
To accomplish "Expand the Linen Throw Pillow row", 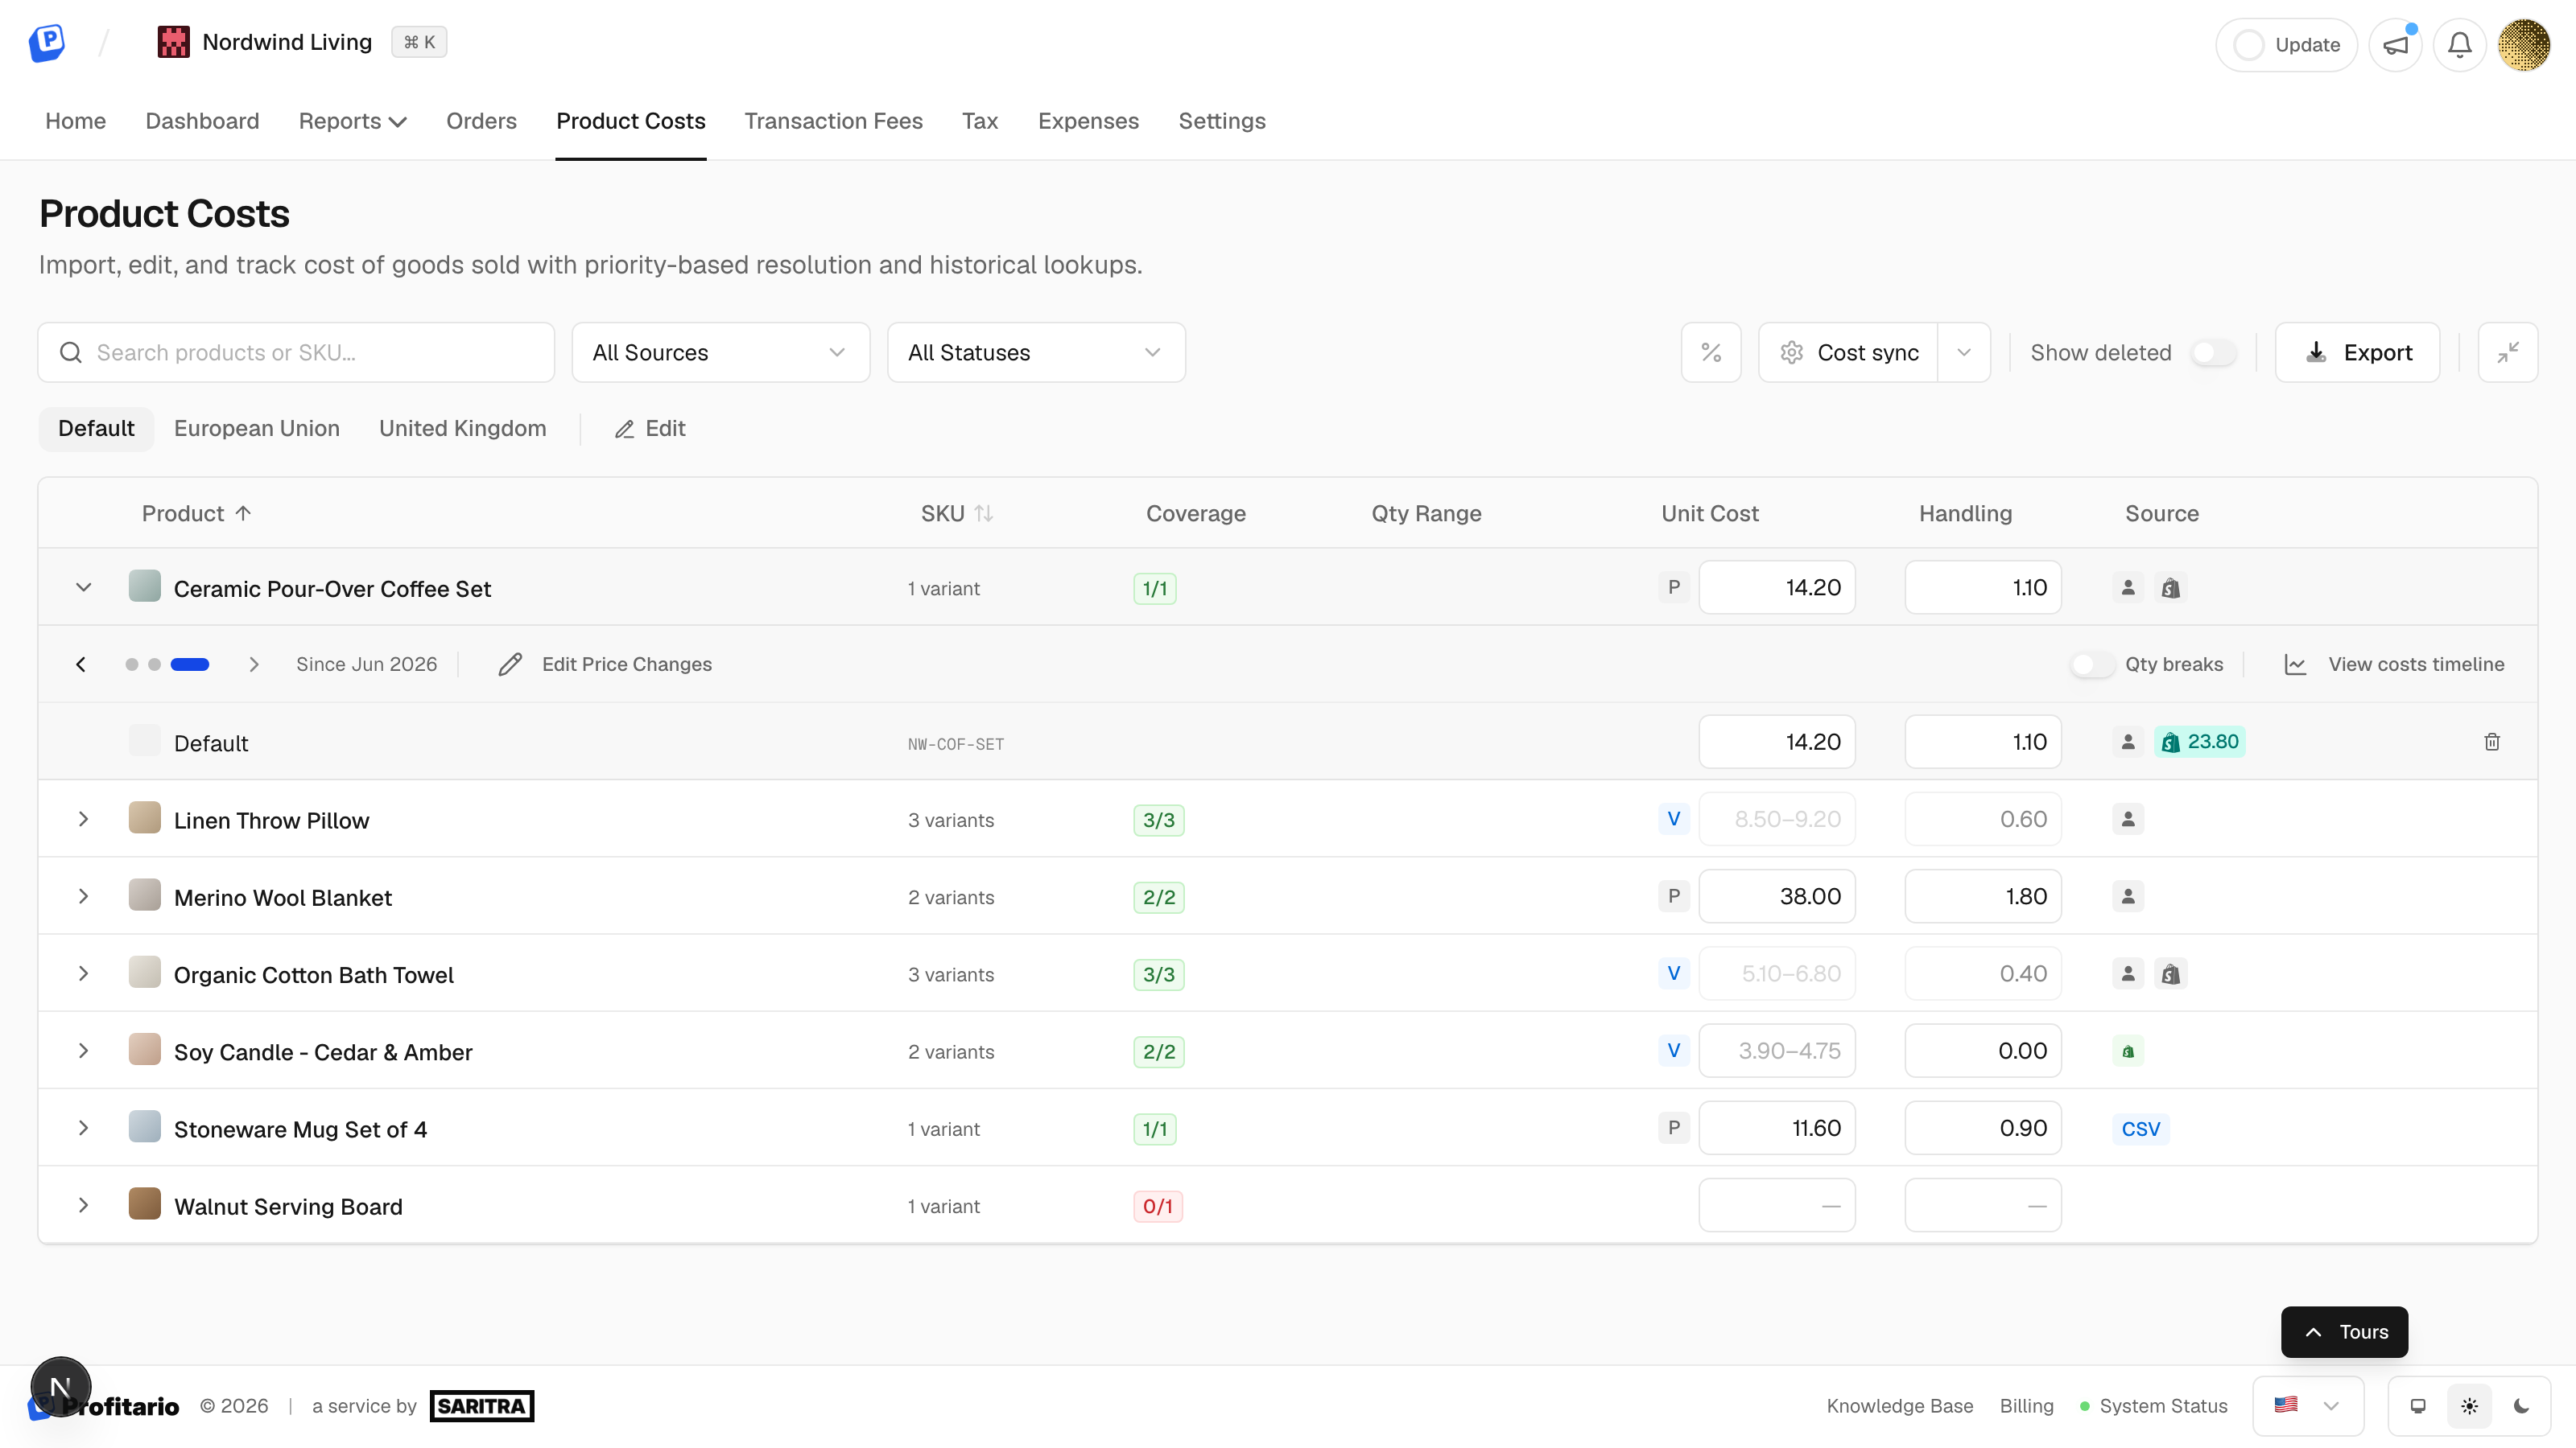I will [84, 820].
